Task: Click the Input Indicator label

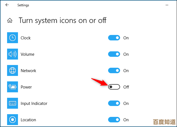Action: click(x=34, y=104)
